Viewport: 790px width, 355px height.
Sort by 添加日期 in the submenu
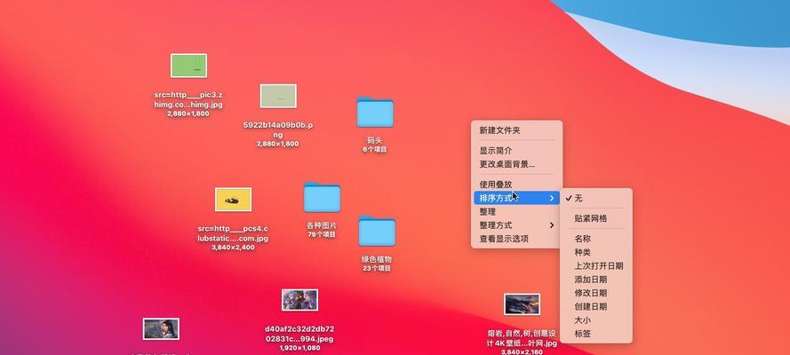point(596,280)
